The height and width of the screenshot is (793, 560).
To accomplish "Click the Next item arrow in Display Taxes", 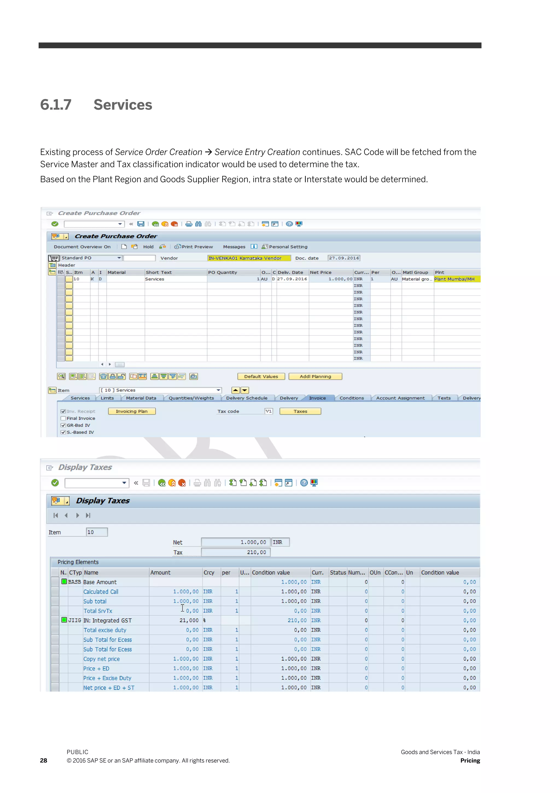I will pyautogui.click(x=77, y=515).
